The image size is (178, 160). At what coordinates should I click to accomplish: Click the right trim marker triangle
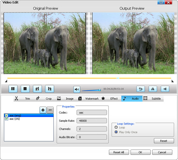(x=173, y=81)
